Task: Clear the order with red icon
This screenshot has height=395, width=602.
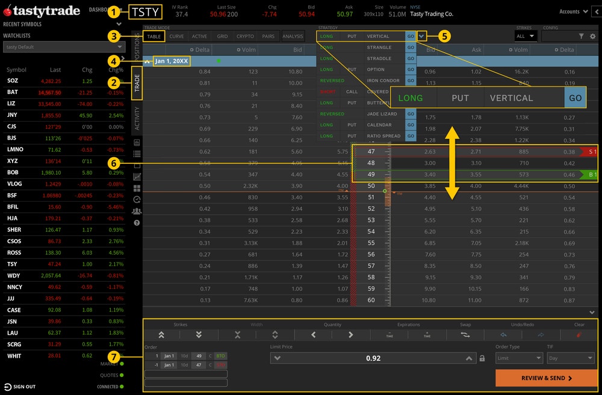Action: (x=579, y=335)
